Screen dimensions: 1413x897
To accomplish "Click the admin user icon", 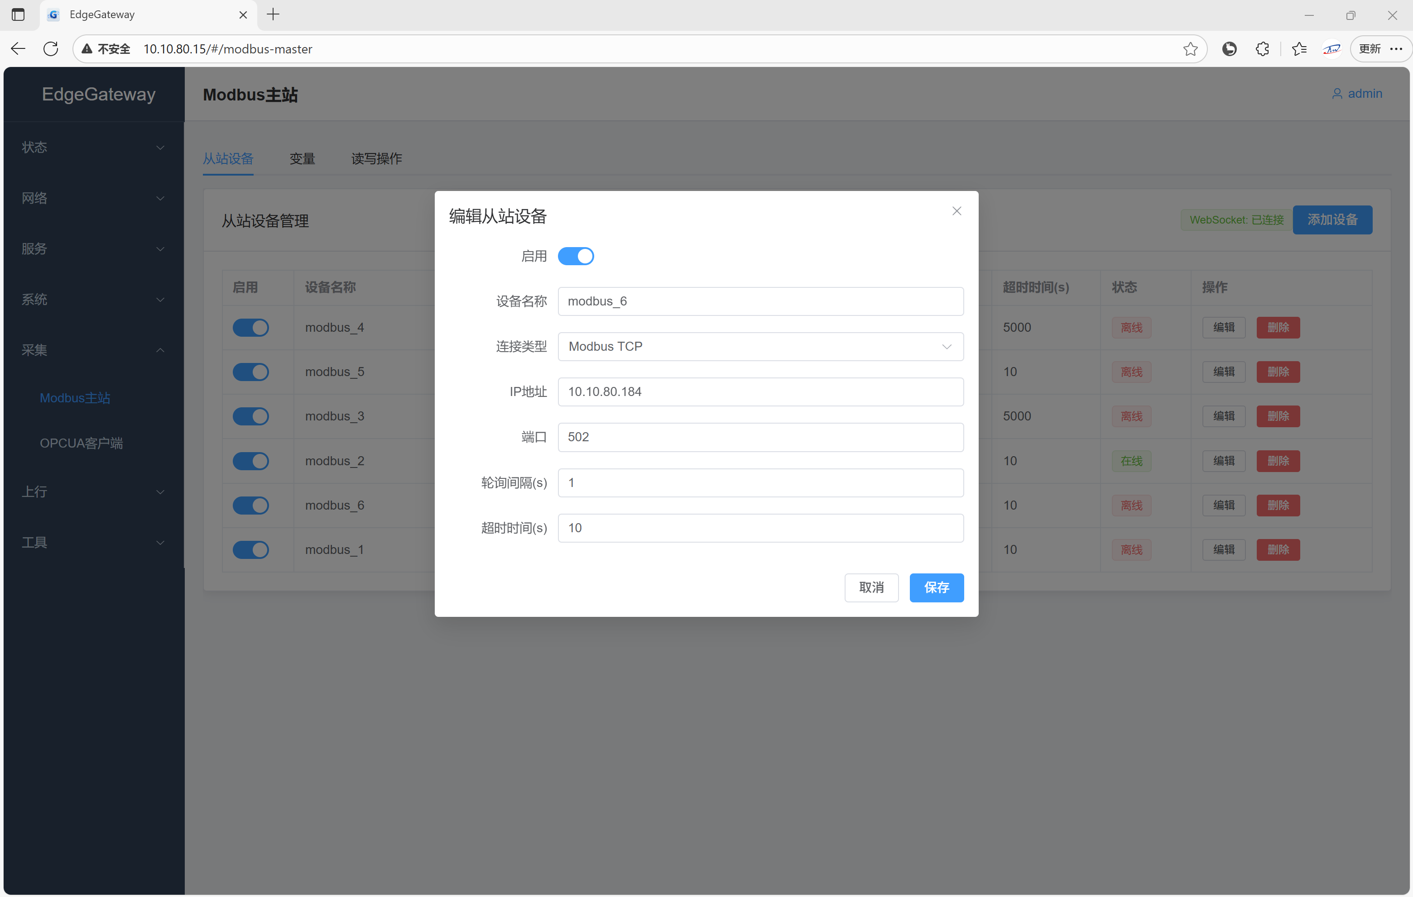I will point(1337,94).
